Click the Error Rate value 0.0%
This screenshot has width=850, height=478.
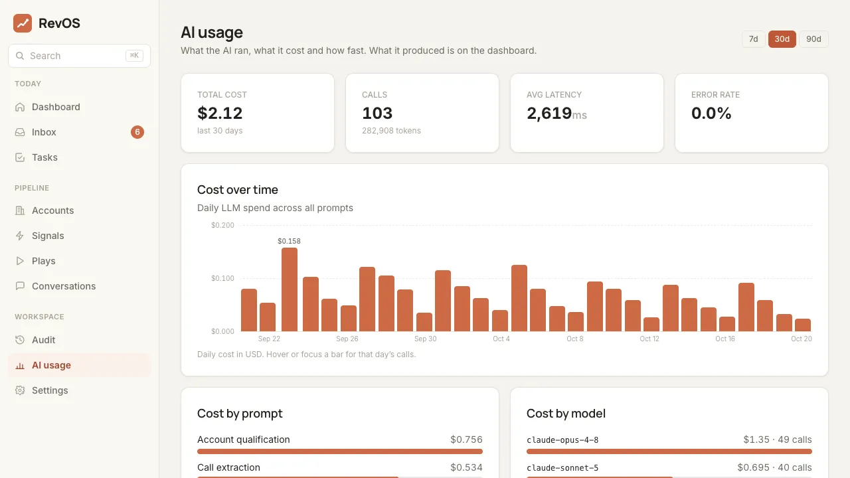coord(711,114)
